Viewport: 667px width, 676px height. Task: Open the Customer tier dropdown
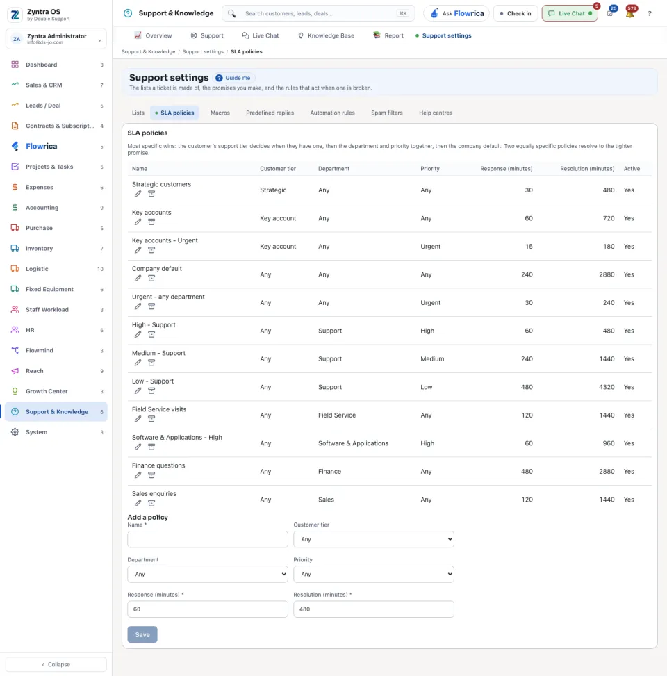(x=373, y=539)
